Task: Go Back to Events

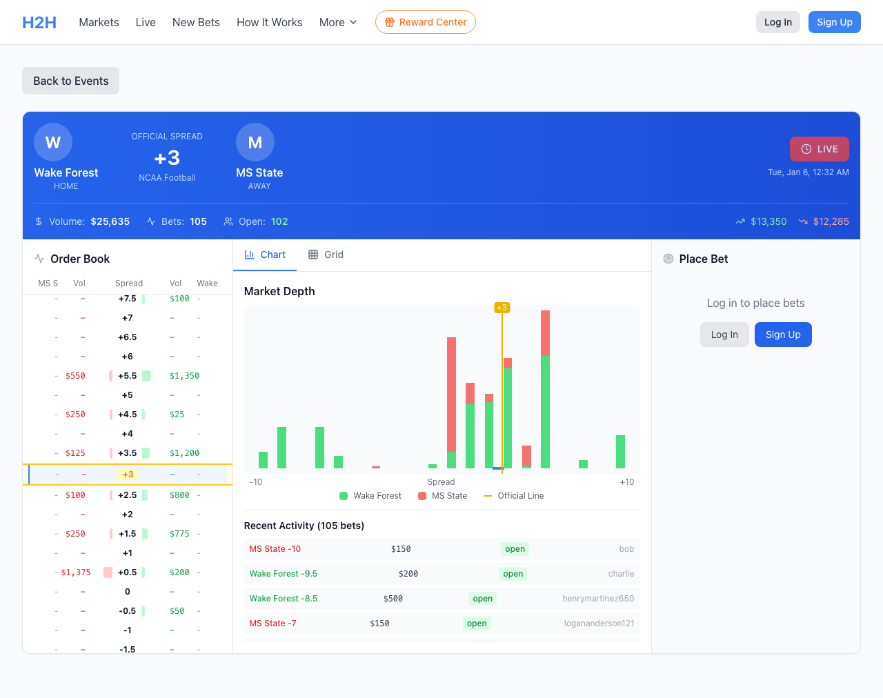Action: point(70,81)
